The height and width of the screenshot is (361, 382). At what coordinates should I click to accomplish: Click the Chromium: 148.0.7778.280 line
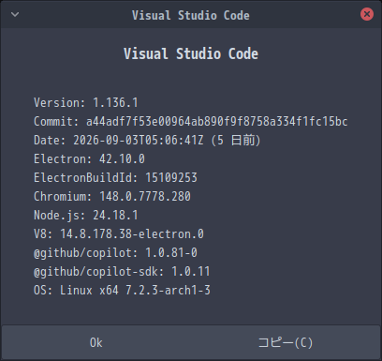[x=112, y=197]
